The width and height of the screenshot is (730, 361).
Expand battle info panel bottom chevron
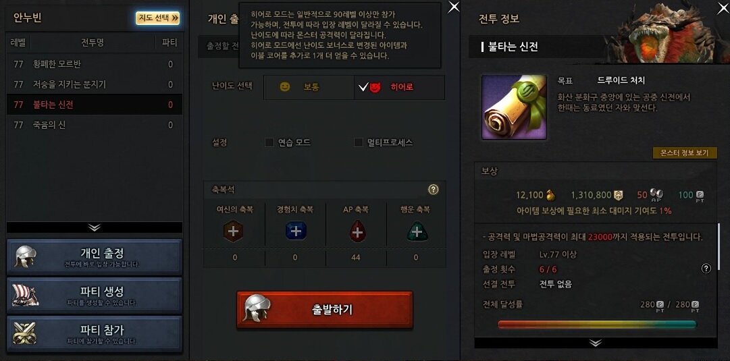(x=596, y=343)
